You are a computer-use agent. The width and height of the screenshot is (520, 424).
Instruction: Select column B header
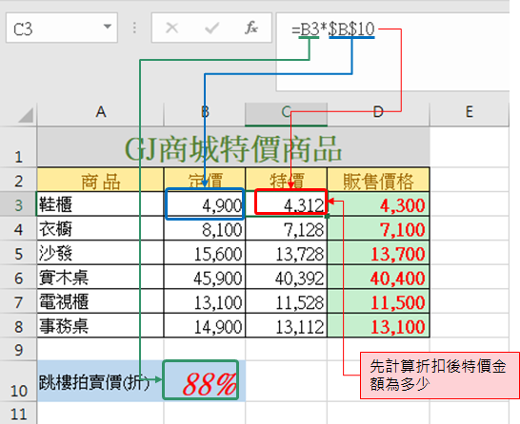point(205,112)
